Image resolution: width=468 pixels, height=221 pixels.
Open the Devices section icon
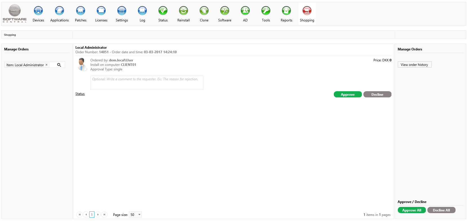[38, 11]
